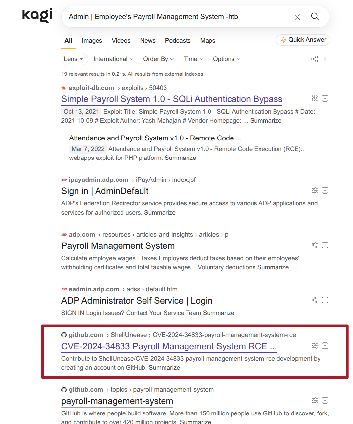Summarize the Sign in AdminDefault result

pos(160,213)
